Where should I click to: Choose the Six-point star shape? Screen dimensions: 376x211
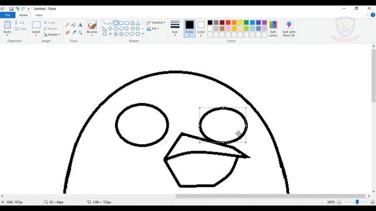[x=121, y=34]
